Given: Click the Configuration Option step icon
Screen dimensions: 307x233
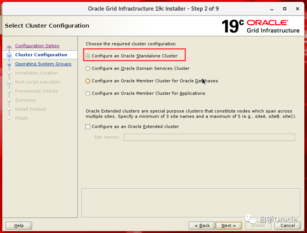Looking at the screenshot, I should pyautogui.click(x=9, y=46).
